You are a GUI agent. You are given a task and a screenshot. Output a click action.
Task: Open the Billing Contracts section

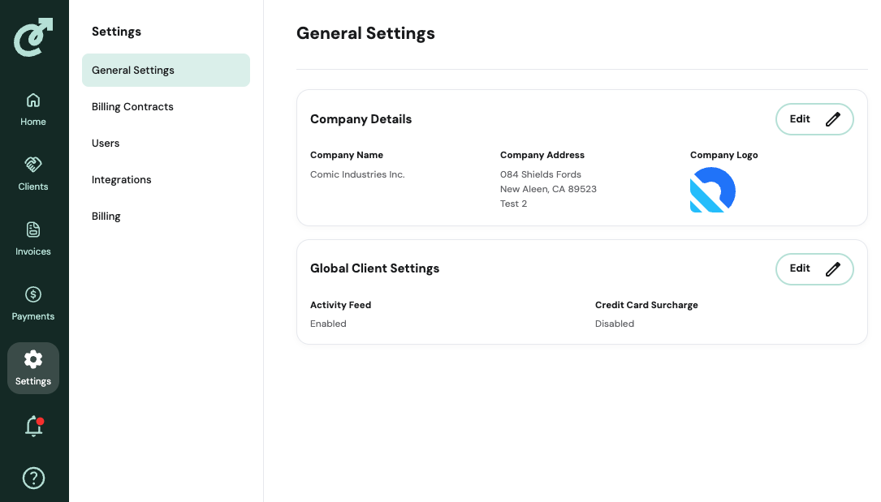coord(132,107)
